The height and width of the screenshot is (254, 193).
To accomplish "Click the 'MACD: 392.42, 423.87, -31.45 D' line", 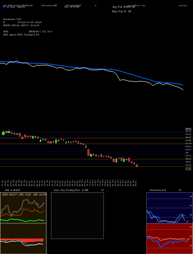I will [21, 25].
